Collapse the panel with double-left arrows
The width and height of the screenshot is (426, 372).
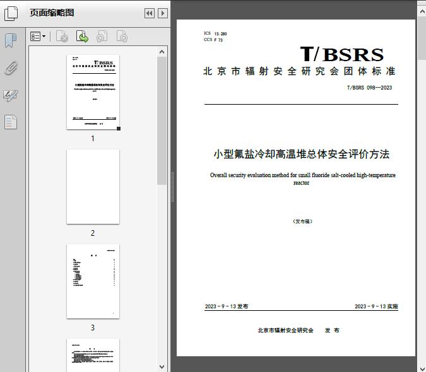click(x=150, y=13)
